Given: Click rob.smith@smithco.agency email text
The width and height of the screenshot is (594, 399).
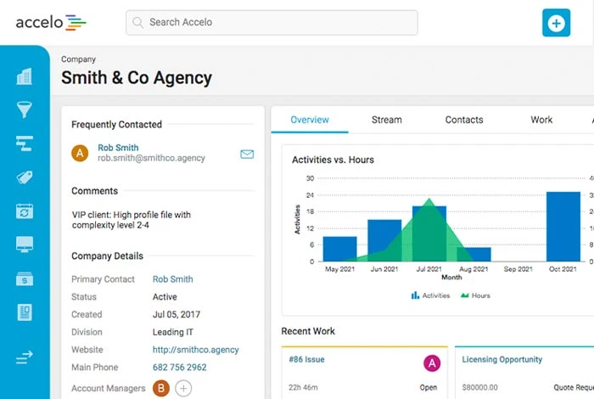Looking at the screenshot, I should (x=151, y=158).
